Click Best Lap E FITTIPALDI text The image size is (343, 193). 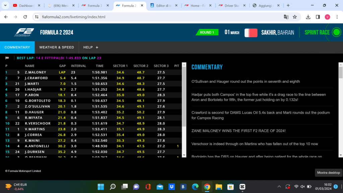50,58
